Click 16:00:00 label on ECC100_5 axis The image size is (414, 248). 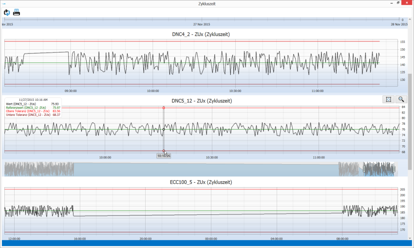click(x=80, y=239)
